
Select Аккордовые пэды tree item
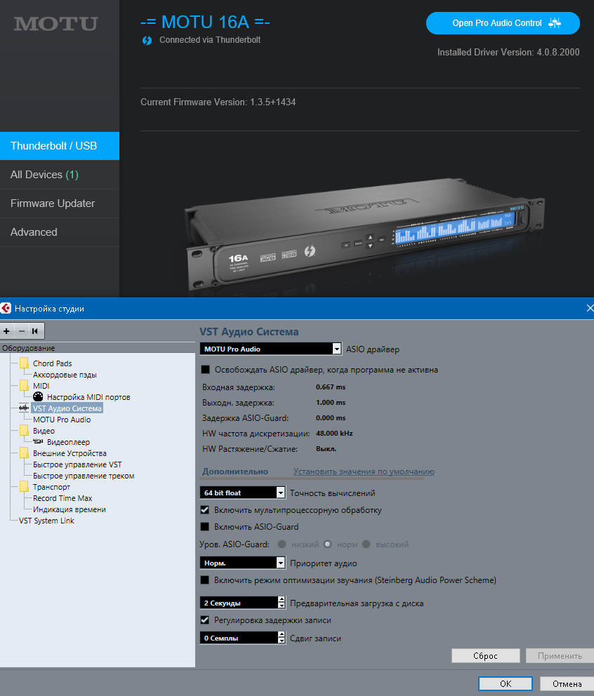point(65,375)
